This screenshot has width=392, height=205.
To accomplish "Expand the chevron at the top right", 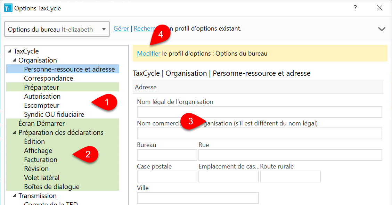I will pyautogui.click(x=382, y=29).
